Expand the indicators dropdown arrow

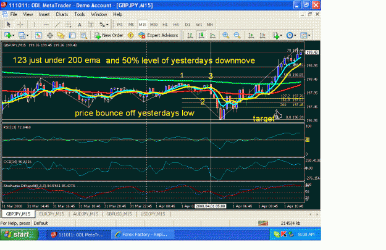[282, 35]
